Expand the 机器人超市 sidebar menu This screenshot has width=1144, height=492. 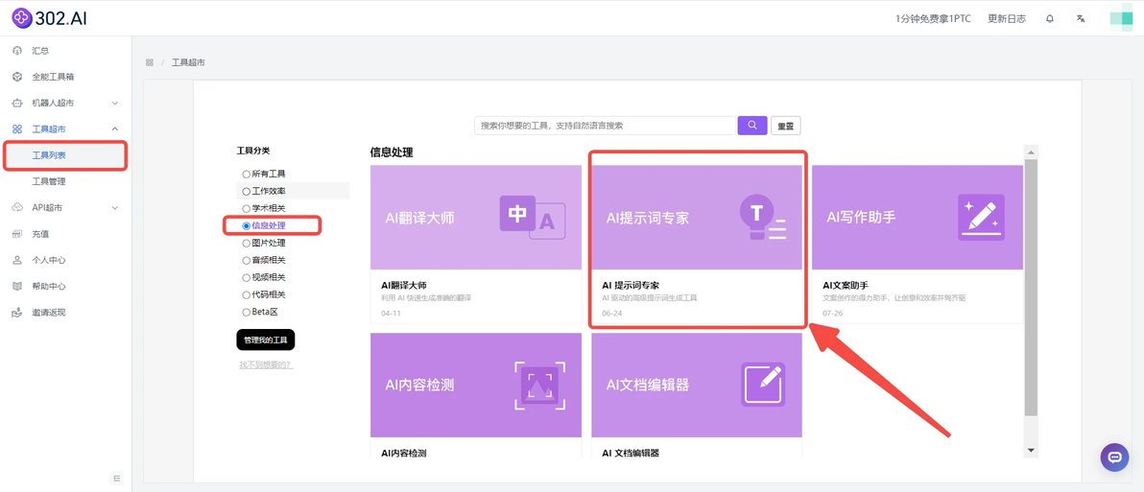click(65, 103)
